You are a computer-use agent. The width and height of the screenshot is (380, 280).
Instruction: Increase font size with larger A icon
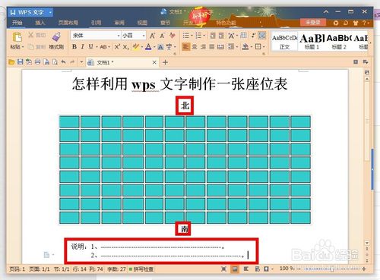coord(152,36)
